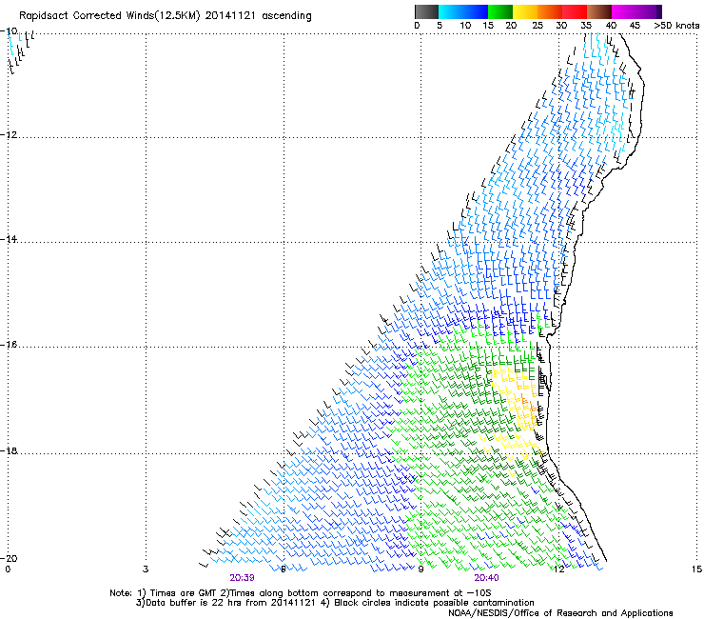Click the longitude label '9' on the bottom axis
704x619 pixels.
420,569
